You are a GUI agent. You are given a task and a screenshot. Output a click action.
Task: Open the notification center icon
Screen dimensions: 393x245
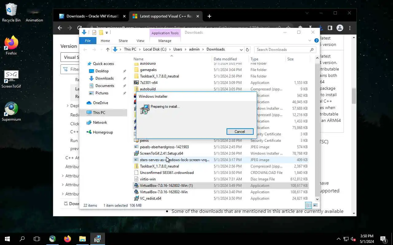(x=383, y=239)
